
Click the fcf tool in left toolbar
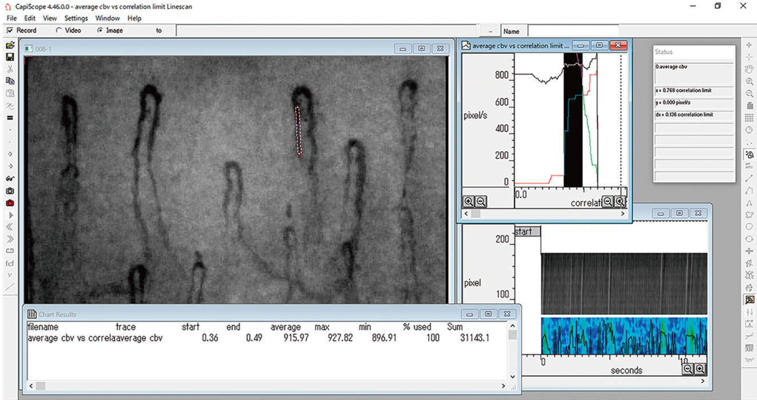pos(10,263)
